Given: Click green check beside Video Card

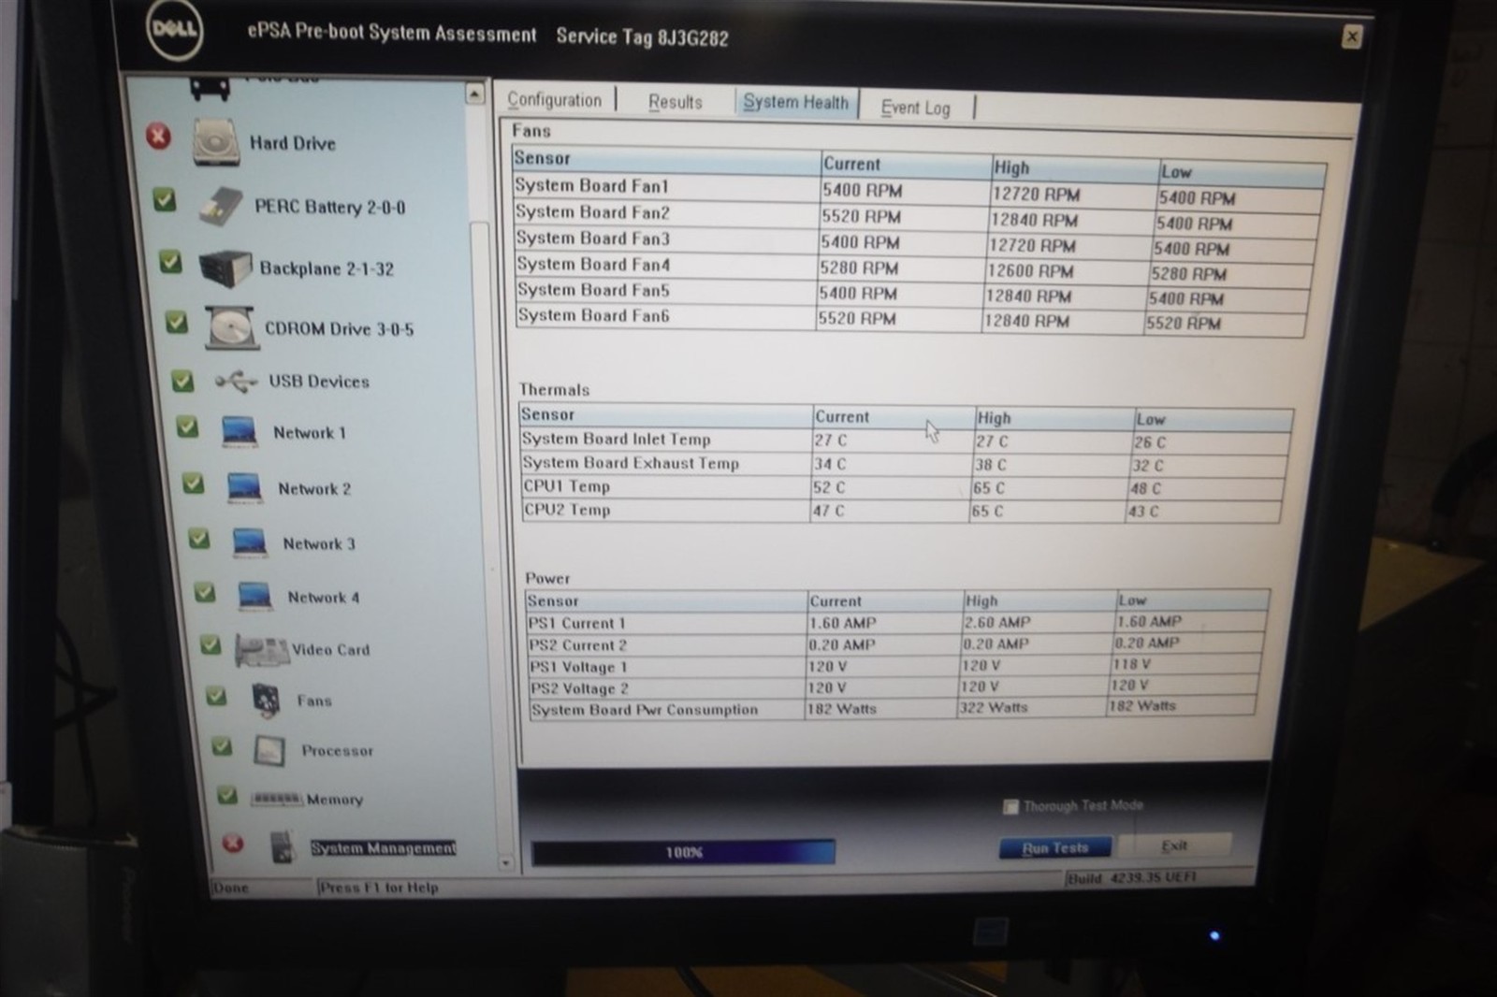Looking at the screenshot, I should click(211, 644).
